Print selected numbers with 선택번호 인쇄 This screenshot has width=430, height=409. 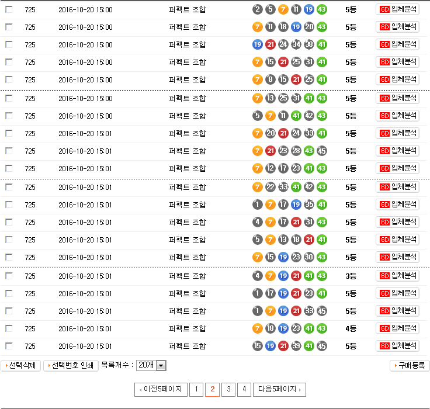pyautogui.click(x=71, y=366)
